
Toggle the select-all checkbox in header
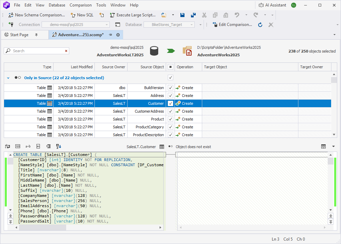(x=170, y=67)
